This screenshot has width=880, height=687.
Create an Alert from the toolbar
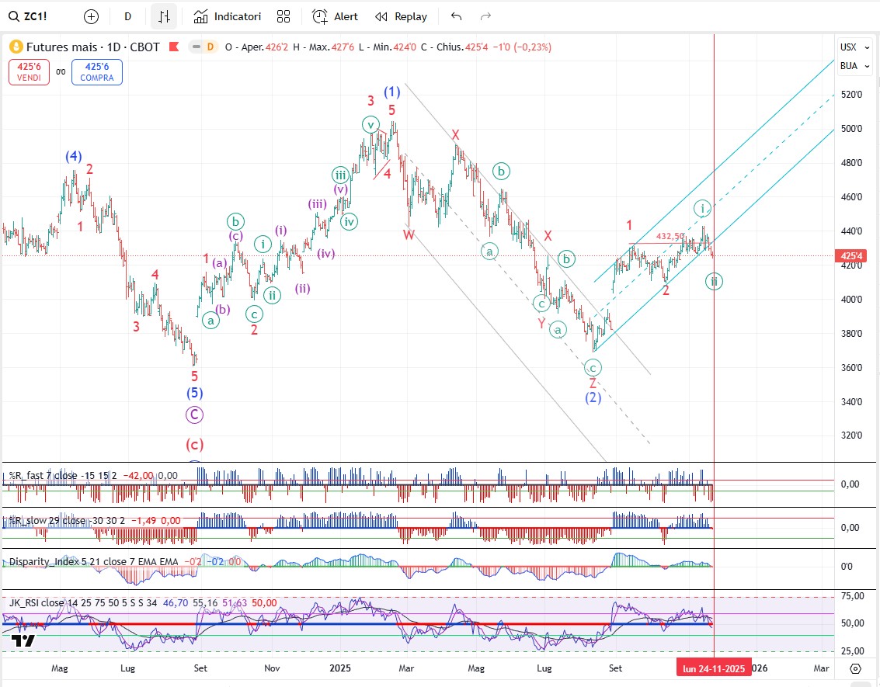click(x=336, y=16)
